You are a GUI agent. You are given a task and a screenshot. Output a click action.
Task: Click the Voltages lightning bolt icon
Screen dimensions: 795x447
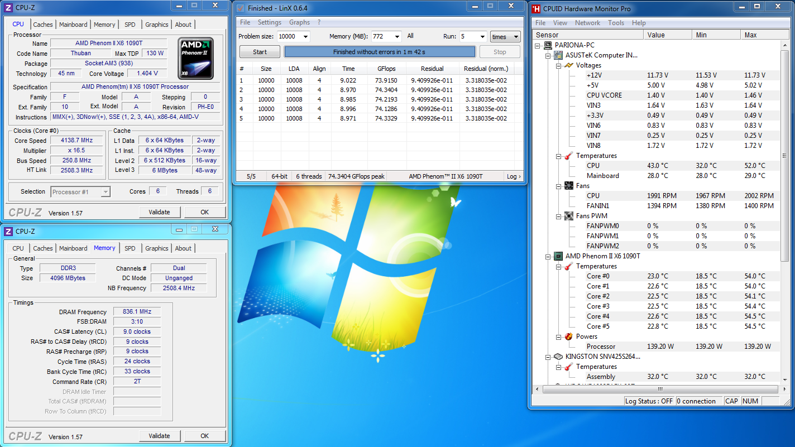(568, 65)
